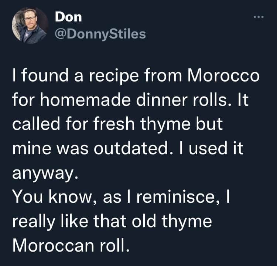
Task: Click Don's profile avatar photo
Action: click(30, 25)
